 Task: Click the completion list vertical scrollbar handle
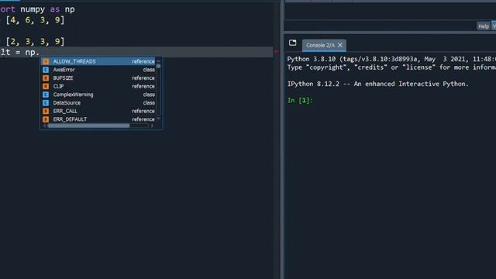tap(158, 66)
